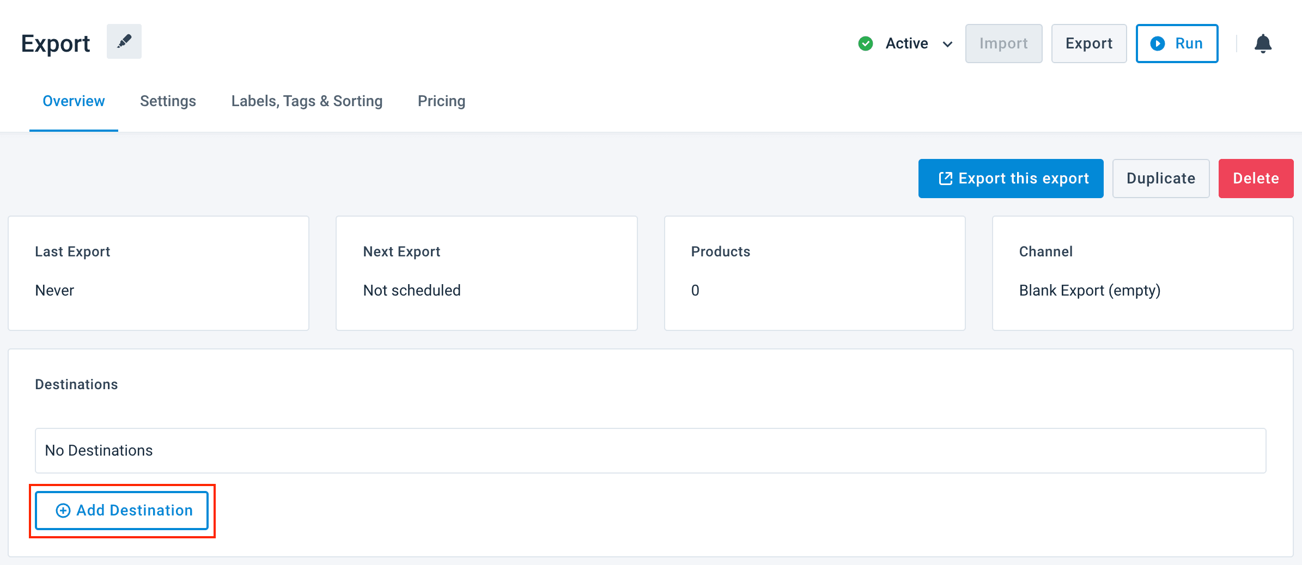This screenshot has height=565, width=1302.
Task: Switch to the Overview tab
Action: 74,101
